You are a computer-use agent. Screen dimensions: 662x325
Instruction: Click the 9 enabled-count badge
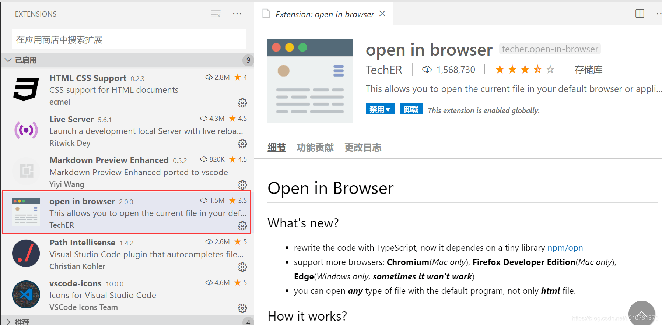[248, 60]
